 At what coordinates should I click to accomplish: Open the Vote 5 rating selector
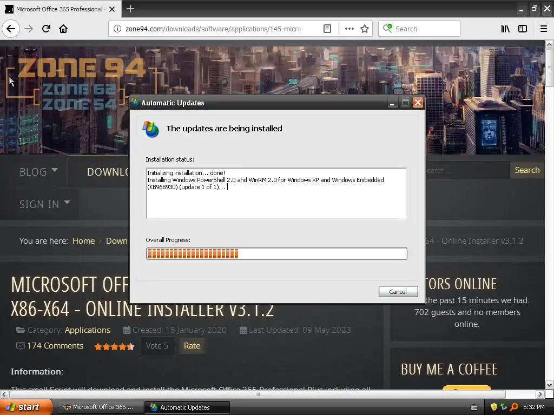click(157, 346)
